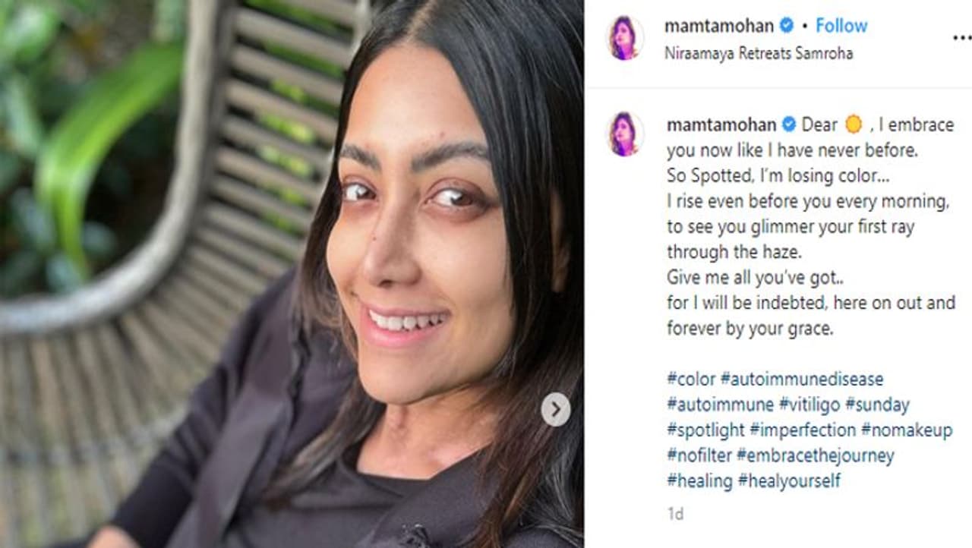Open the mamtamohan username in the header
972x548 pixels.
pos(719,26)
